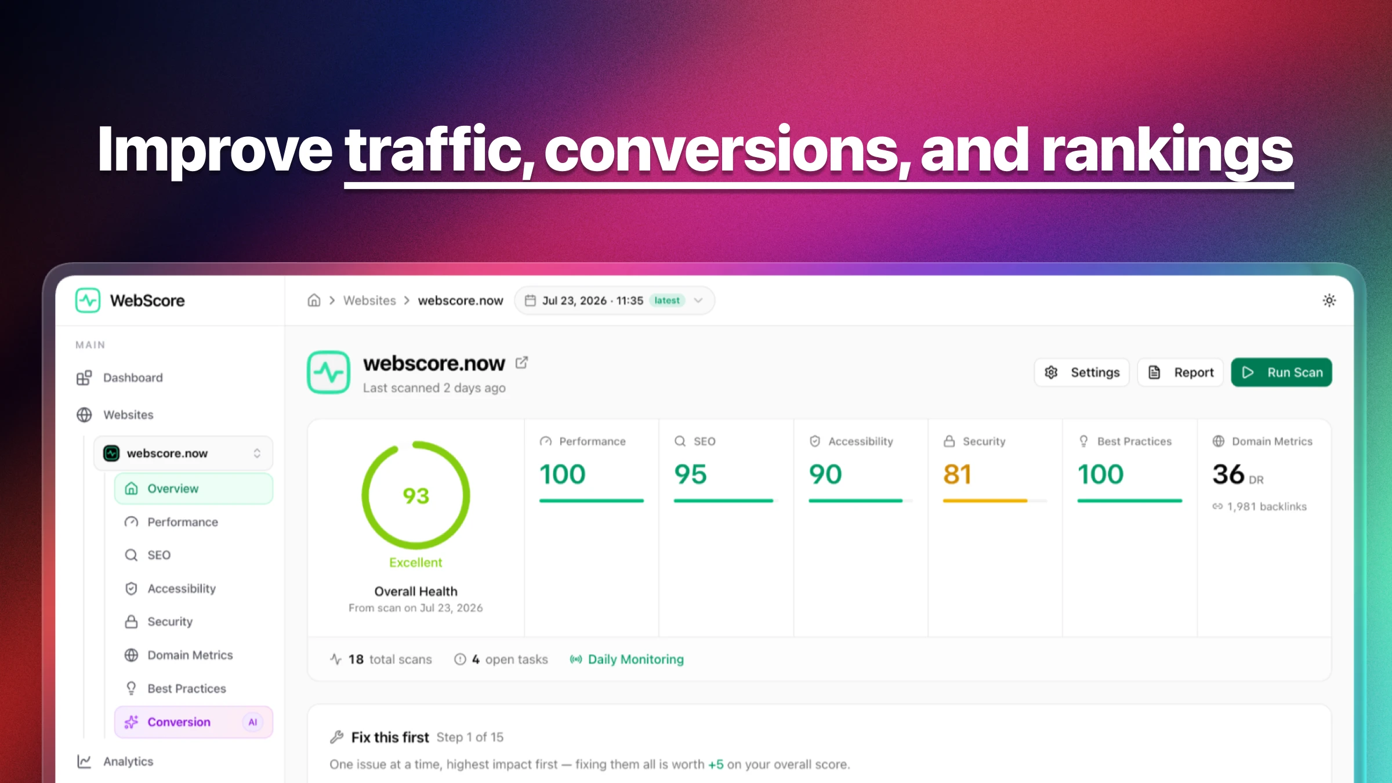Click the Websites globe icon in sidebar

pyautogui.click(x=84, y=415)
